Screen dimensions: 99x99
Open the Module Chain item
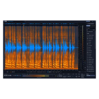click(90, 32)
